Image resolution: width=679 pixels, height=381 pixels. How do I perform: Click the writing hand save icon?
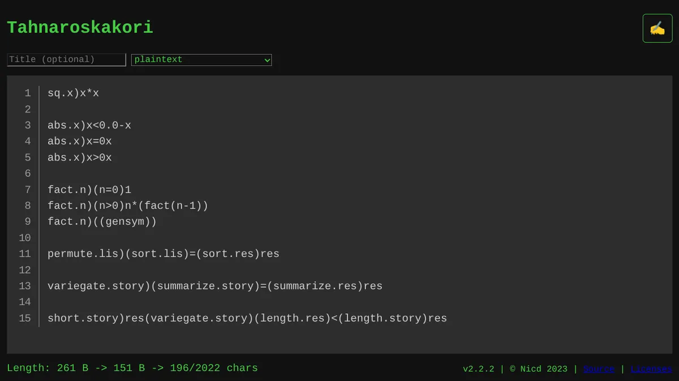pos(657,28)
